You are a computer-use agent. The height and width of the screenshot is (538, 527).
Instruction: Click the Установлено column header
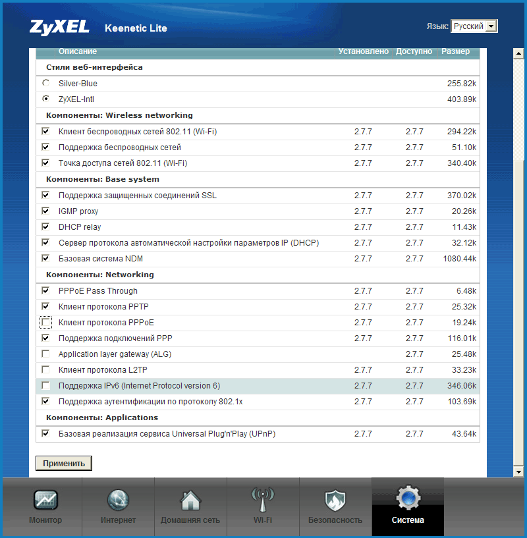coord(363,51)
